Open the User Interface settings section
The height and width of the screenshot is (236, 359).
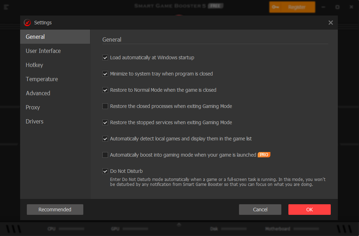click(x=55, y=51)
